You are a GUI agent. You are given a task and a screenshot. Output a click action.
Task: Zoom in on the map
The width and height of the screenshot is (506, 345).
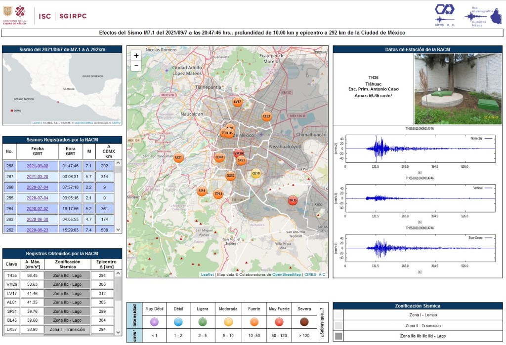click(136, 55)
